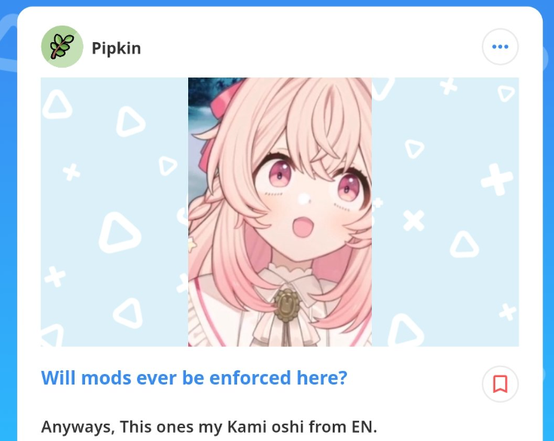Viewport: 554px width, 441px height.
Task: Click the blue dots icon at card corner
Action: 500,47
